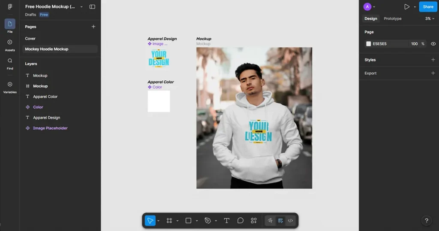Screen dimensions: 439x231
Task: Click the Free plan badge
Action: point(44,15)
